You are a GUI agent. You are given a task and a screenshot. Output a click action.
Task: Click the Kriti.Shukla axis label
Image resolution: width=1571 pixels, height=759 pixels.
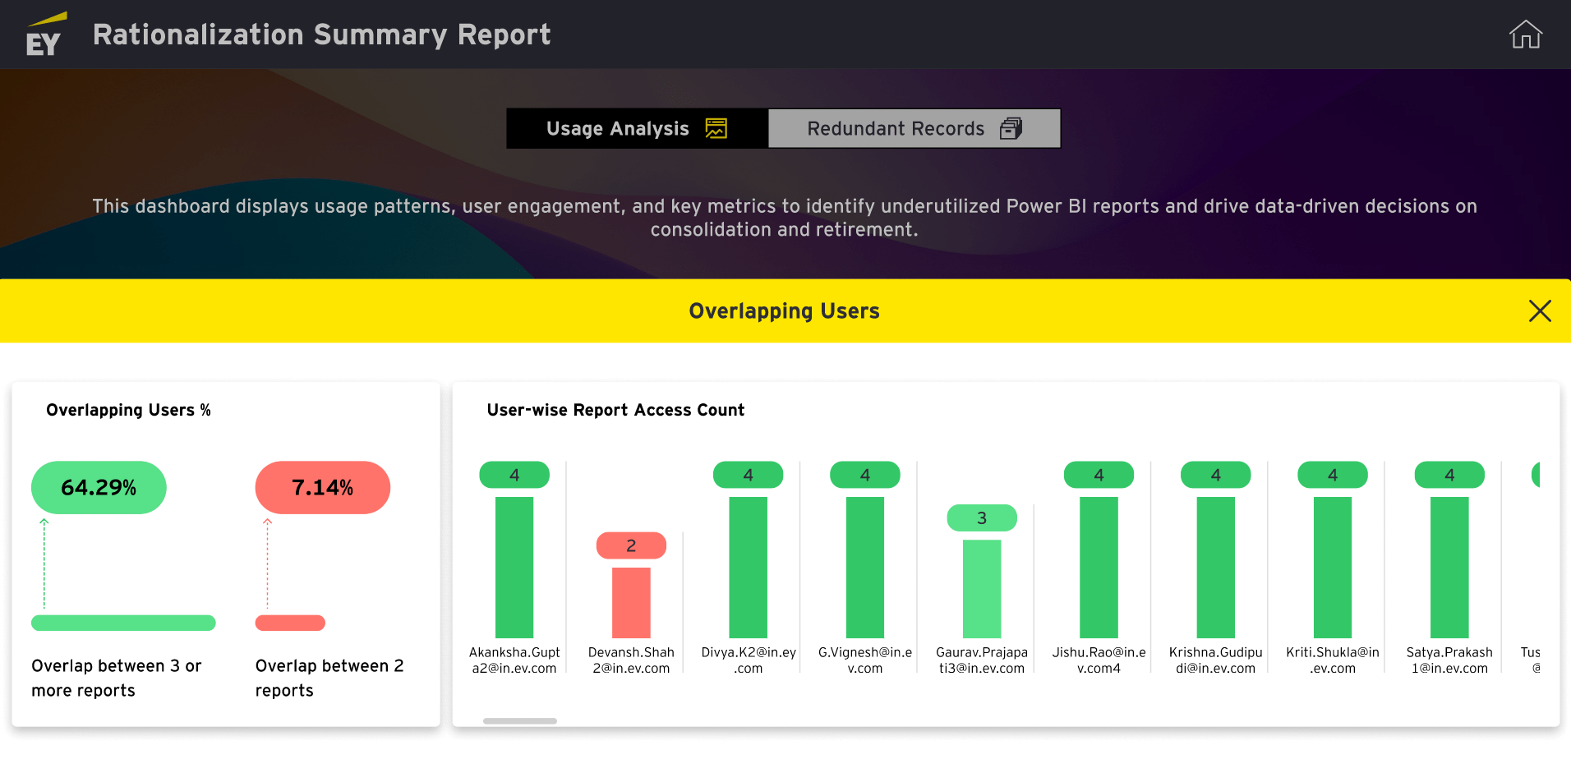[x=1332, y=660]
